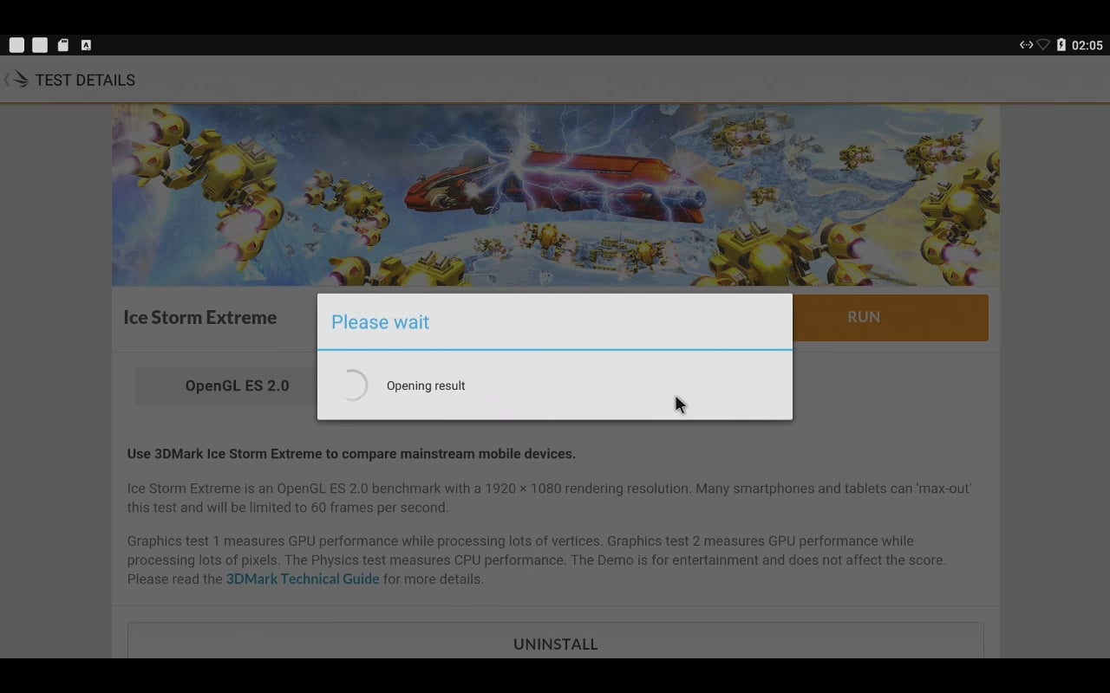Screen dimensions: 1110x693
Task: Click the battery charging status icon
Action: coord(1061,45)
